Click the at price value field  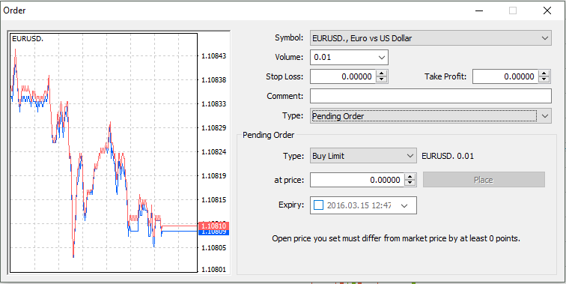(x=356, y=180)
